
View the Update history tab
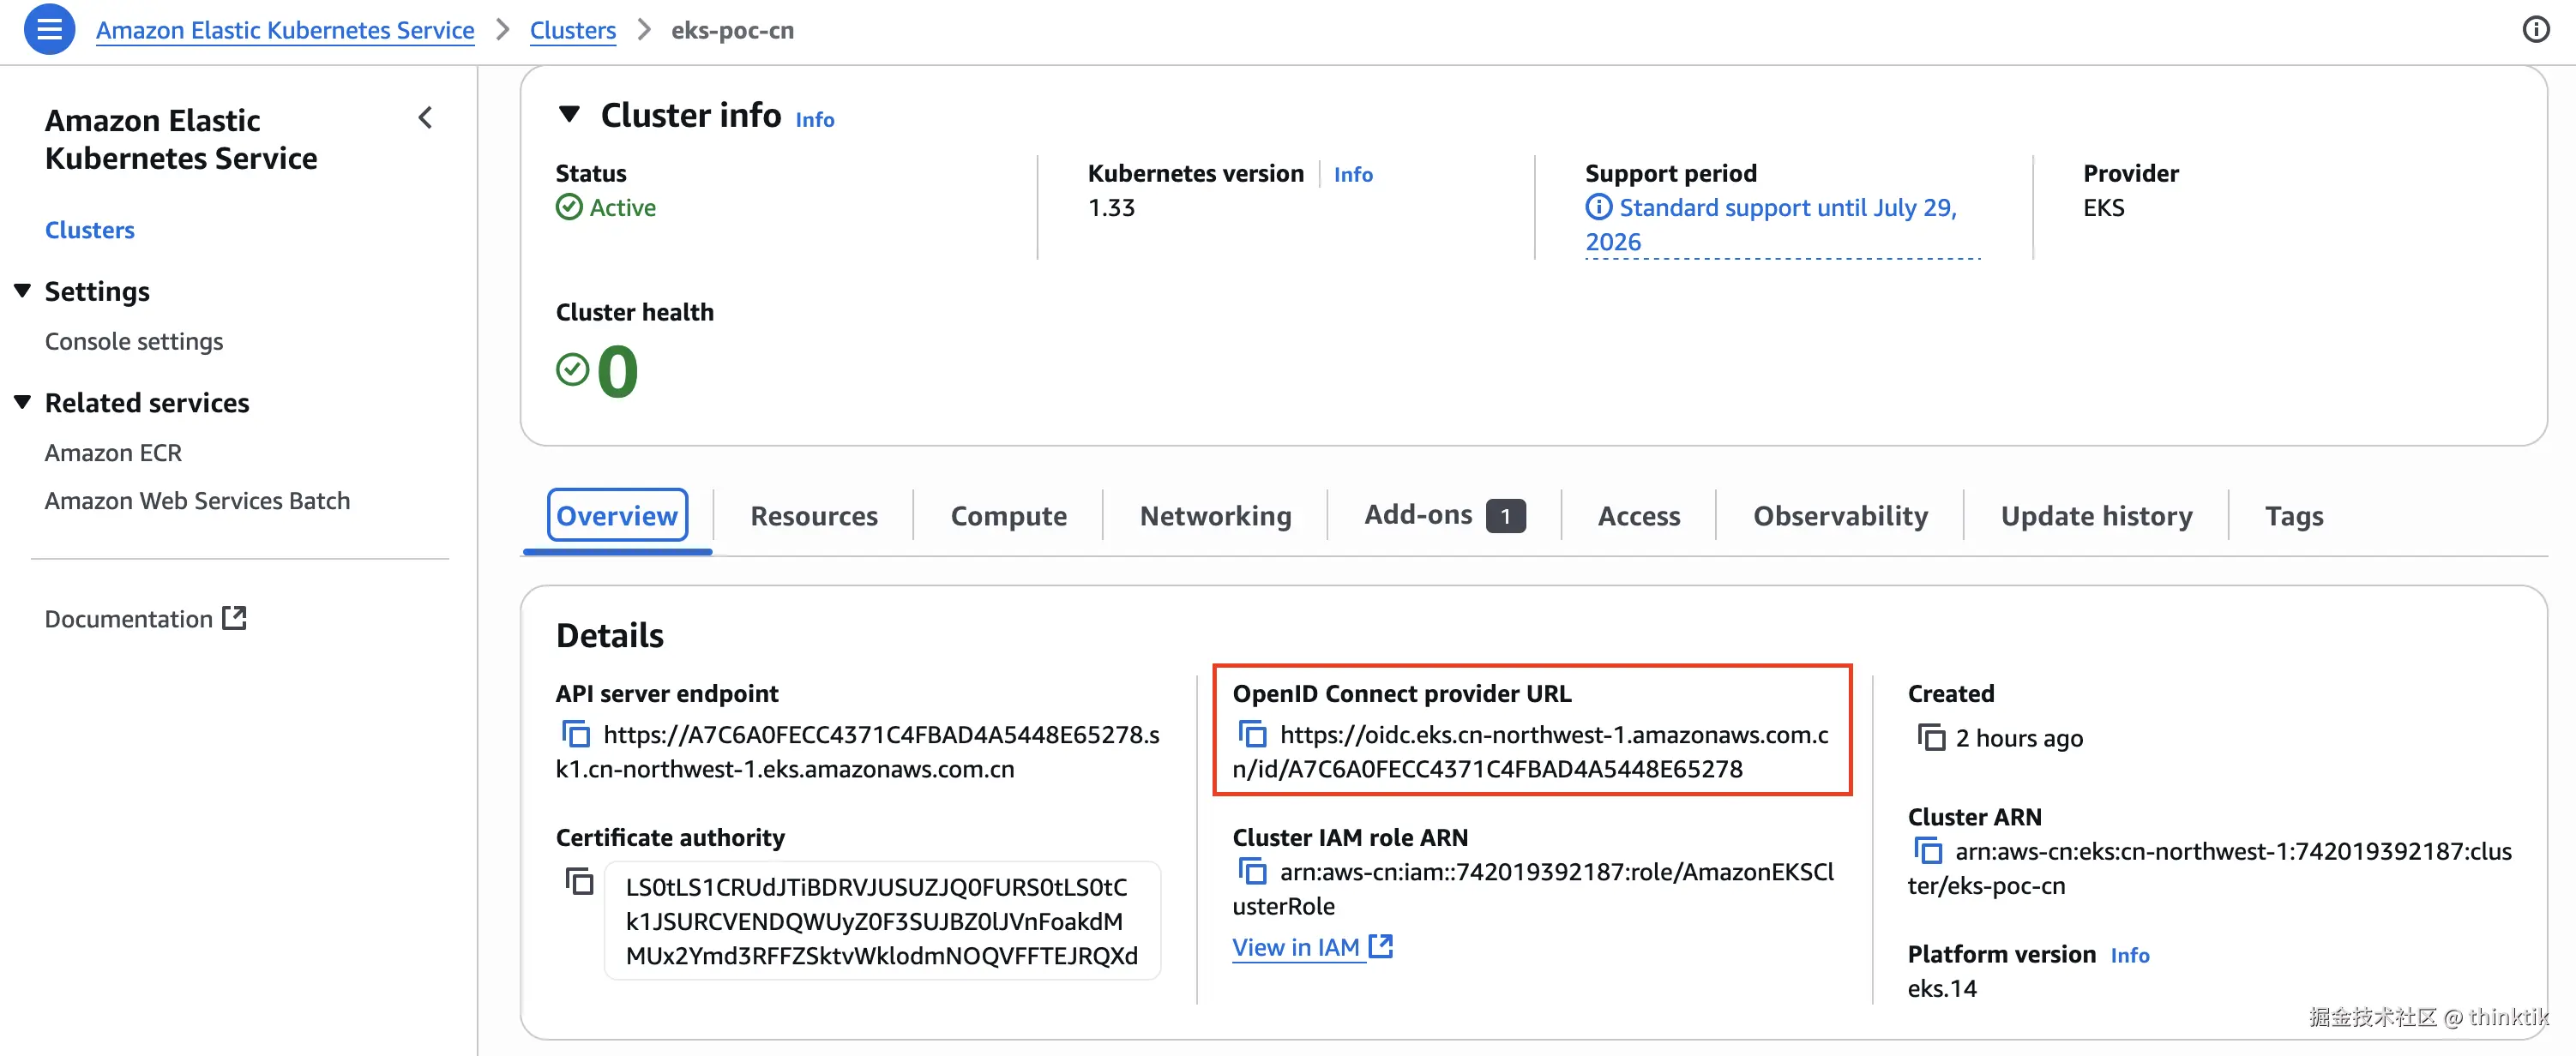pos(2096,515)
